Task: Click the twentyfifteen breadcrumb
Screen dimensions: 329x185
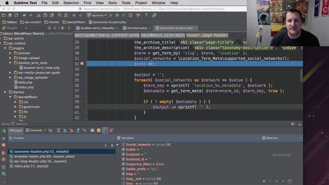Action: [74, 22]
